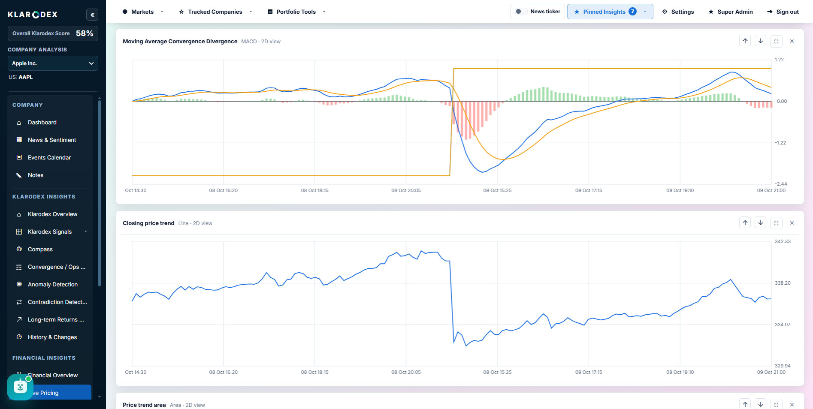Open the Dashboard page
Image resolution: width=813 pixels, height=409 pixels.
click(51, 123)
